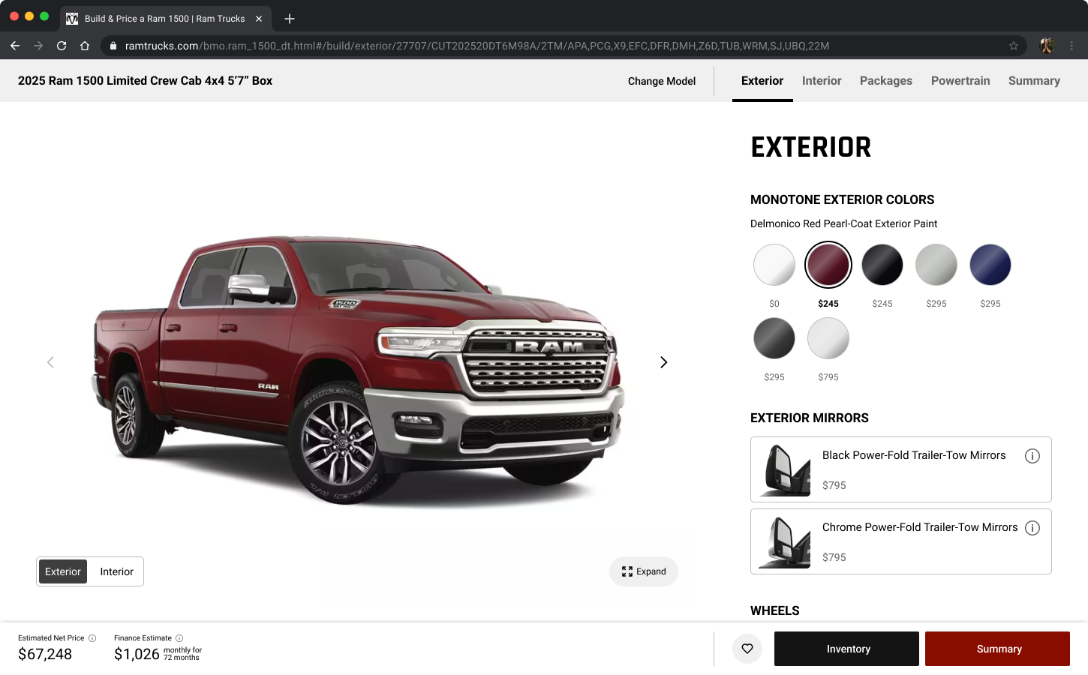Go back using the browser back arrow
The height and width of the screenshot is (675, 1088).
coord(15,46)
